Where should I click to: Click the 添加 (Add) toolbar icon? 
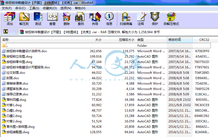click(10, 17)
